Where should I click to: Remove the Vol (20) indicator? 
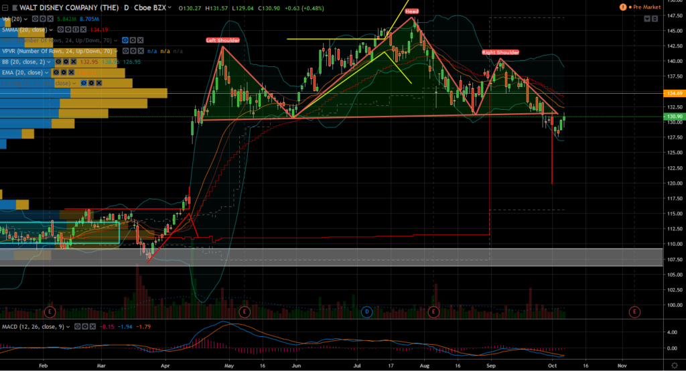(x=50, y=19)
